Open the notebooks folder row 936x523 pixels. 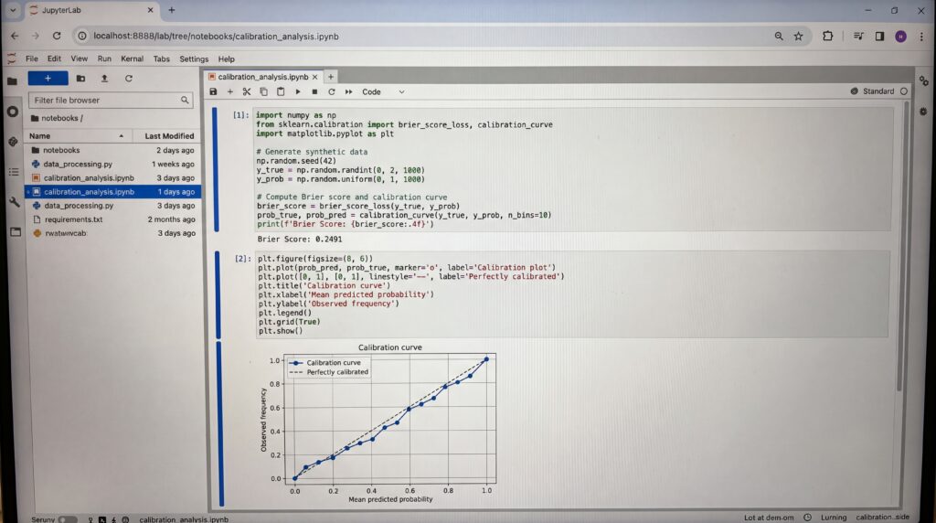(112, 151)
